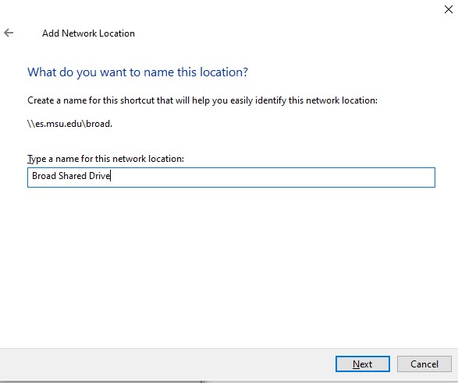Click the "broad." share name in the path
The image size is (458, 383).
pyautogui.click(x=99, y=124)
